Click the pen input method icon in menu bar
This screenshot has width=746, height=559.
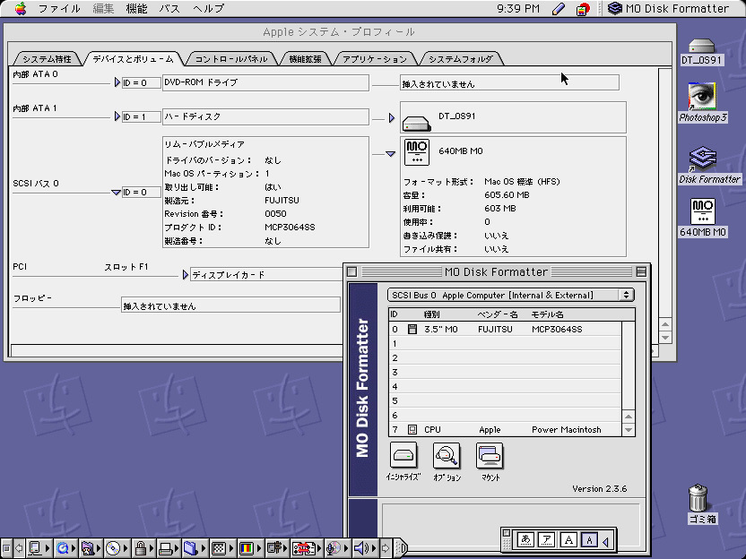tap(559, 9)
